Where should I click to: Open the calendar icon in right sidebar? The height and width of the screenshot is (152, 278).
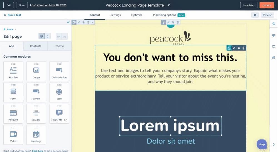pos(274,58)
